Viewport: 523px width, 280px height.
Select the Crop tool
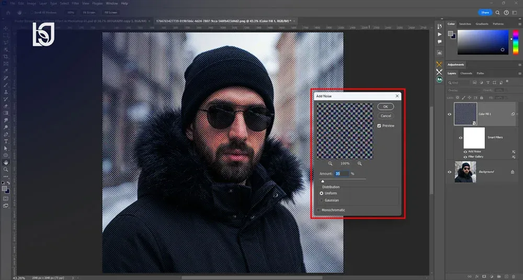pos(6,56)
